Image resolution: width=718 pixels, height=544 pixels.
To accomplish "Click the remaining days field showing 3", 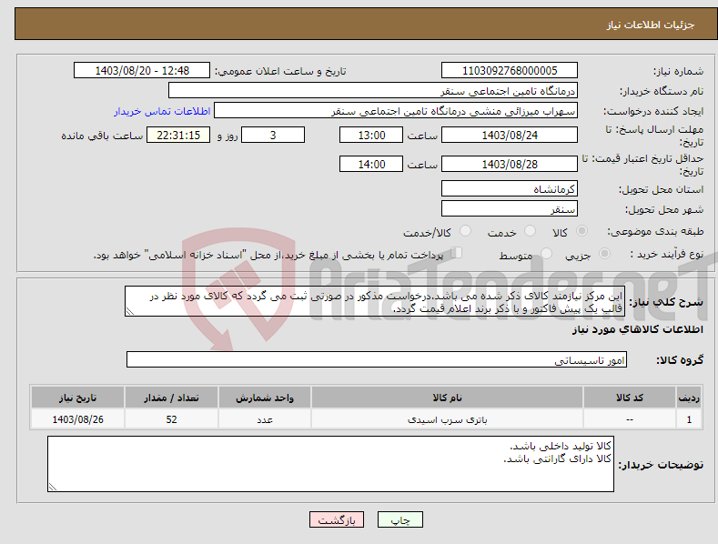I will pos(273,135).
